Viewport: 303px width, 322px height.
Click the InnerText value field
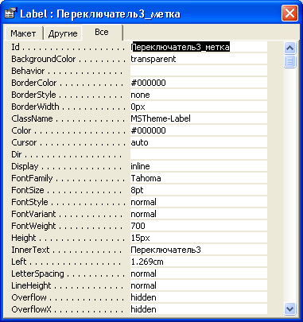click(x=199, y=250)
